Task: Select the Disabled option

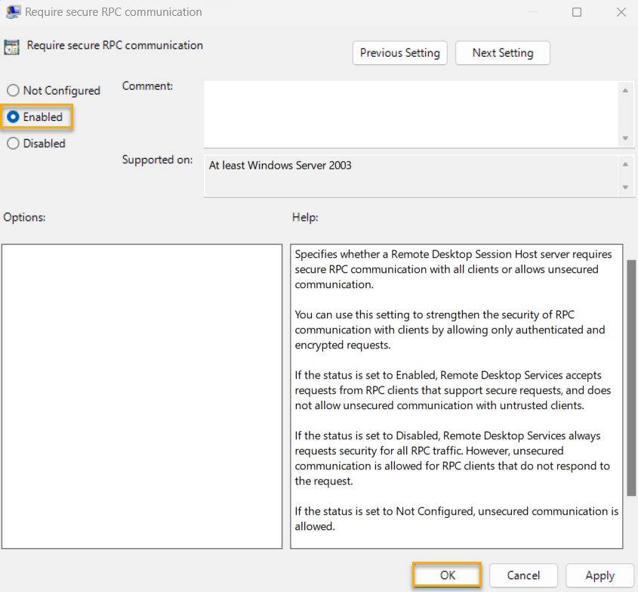Action: click(12, 143)
